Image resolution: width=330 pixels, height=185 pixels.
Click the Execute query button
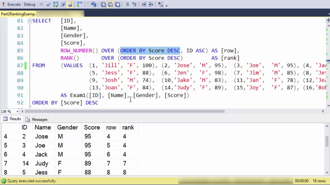coord(11,4)
